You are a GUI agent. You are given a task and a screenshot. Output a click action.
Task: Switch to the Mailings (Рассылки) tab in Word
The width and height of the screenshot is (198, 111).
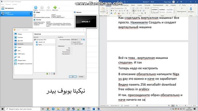coord(147,5)
